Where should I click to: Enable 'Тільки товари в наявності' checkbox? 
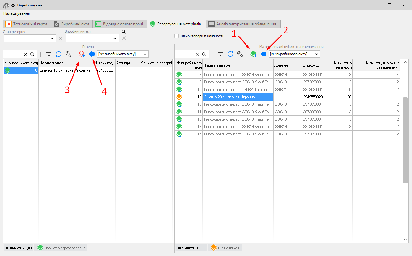tap(177, 36)
